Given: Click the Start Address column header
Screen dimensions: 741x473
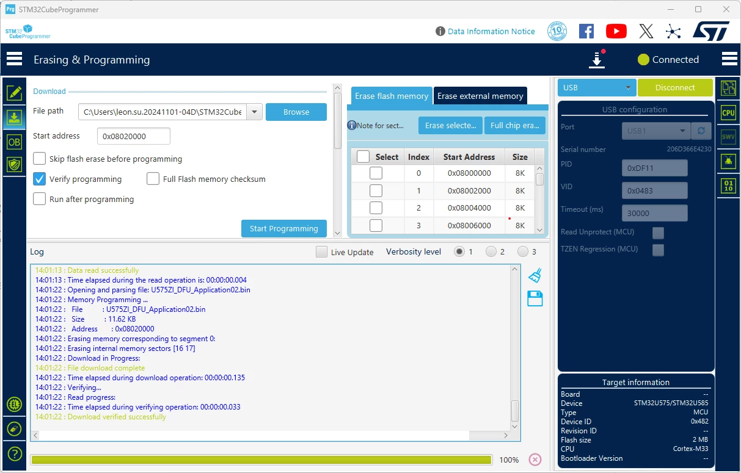Looking at the screenshot, I should [x=469, y=157].
